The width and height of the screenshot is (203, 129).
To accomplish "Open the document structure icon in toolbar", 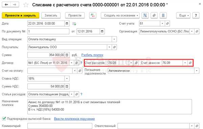I will [145, 16].
